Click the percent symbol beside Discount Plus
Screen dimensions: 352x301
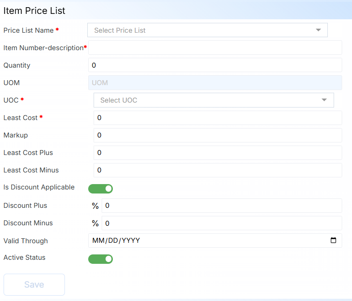(x=95, y=206)
